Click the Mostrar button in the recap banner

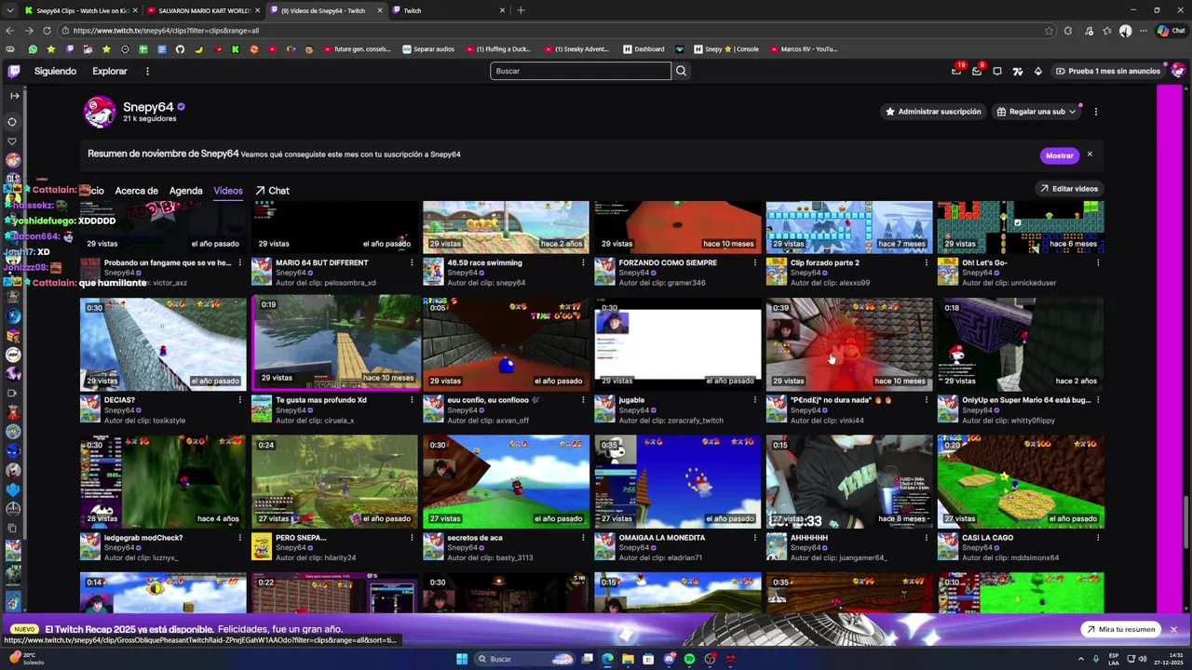[1059, 155]
